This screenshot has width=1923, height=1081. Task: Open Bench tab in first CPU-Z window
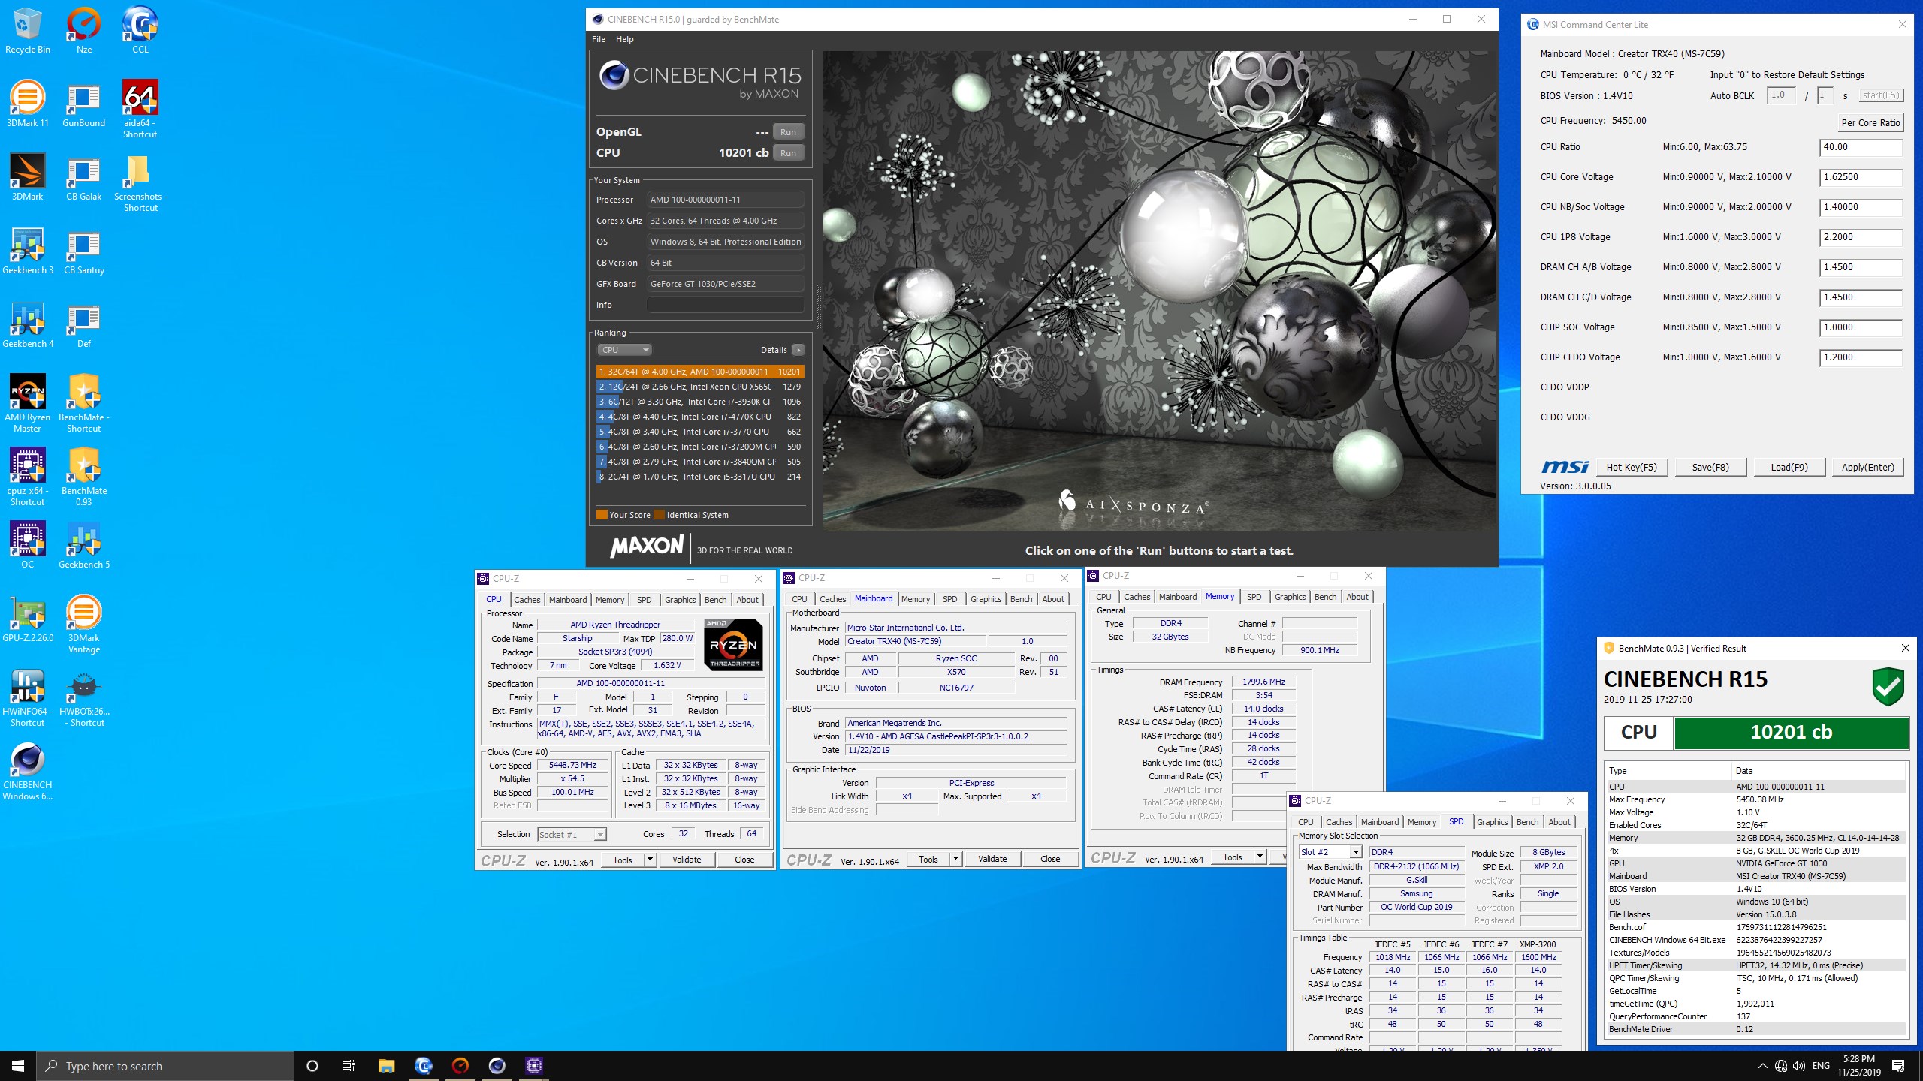coord(715,600)
